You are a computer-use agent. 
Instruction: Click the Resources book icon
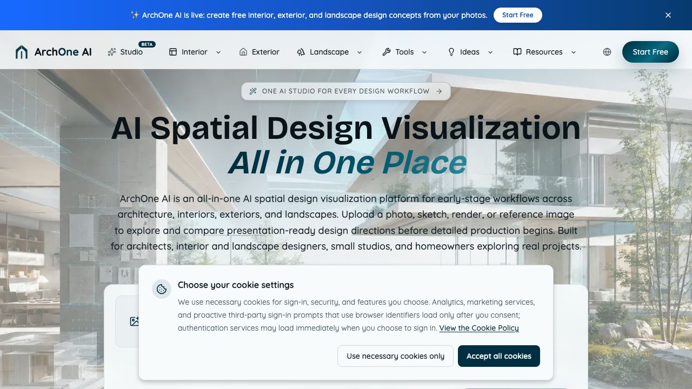(x=517, y=52)
